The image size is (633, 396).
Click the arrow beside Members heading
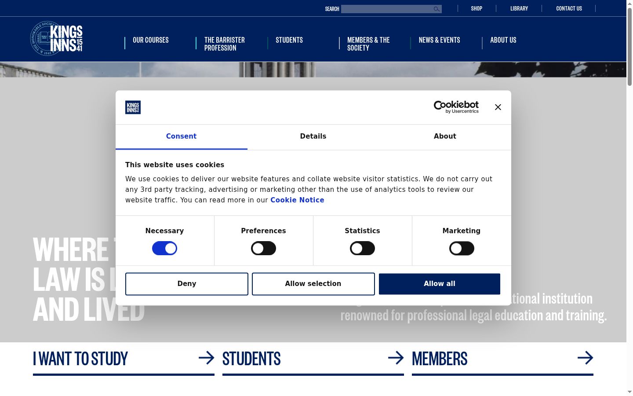[585, 358]
